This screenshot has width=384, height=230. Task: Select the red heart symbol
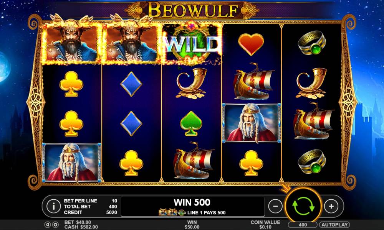[x=251, y=44]
